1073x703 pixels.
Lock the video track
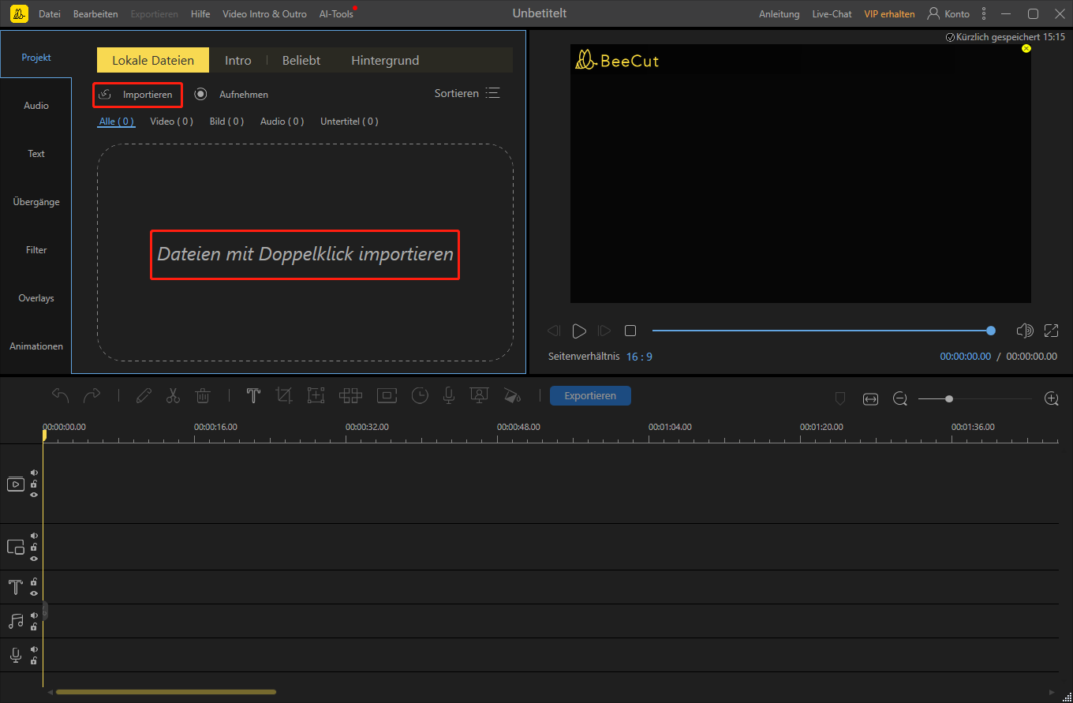pyautogui.click(x=34, y=484)
